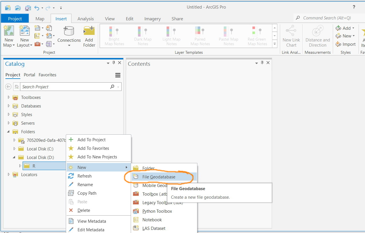Select Folder in the New submenu

tap(164, 168)
